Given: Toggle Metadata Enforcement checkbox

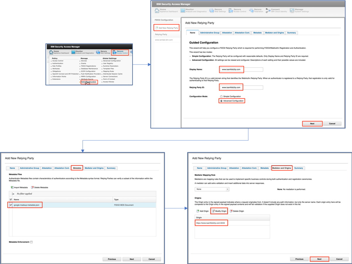Looking at the screenshot, I should (31, 242).
